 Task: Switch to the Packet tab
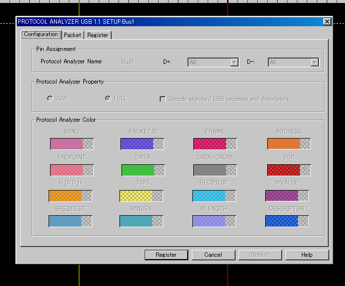point(72,35)
